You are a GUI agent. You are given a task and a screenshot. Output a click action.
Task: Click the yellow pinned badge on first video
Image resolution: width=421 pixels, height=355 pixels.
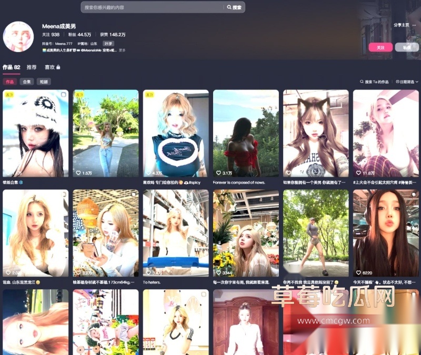coord(9,95)
